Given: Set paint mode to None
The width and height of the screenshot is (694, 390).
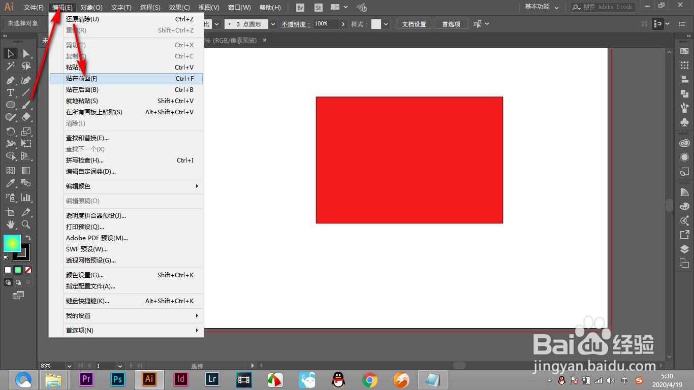Looking at the screenshot, I should click(28, 270).
